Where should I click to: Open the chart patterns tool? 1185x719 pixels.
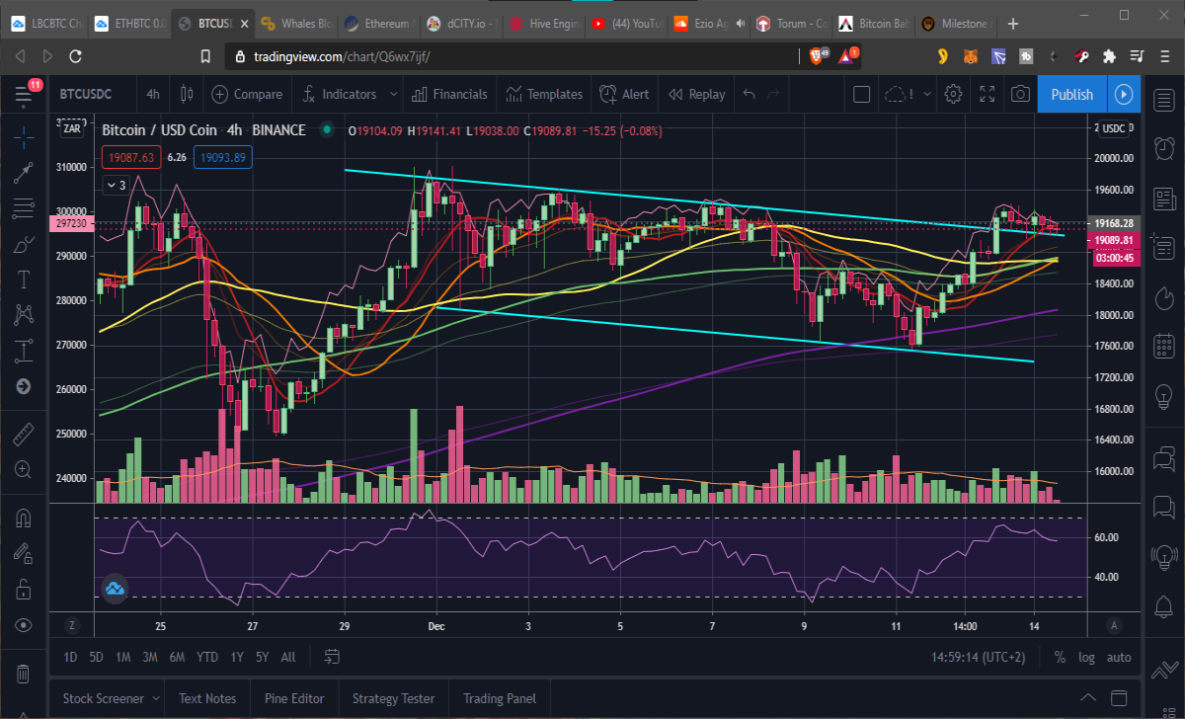[x=24, y=315]
